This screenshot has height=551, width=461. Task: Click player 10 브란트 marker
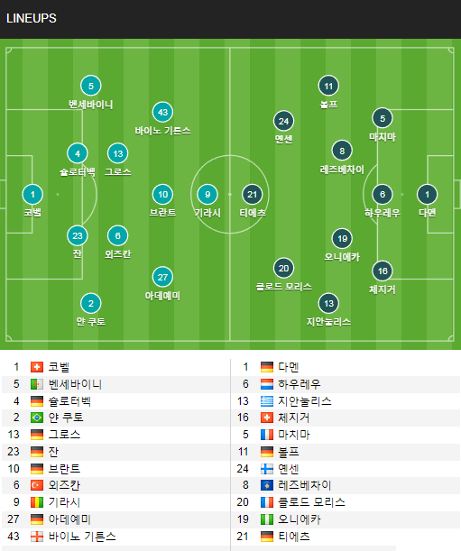point(162,194)
